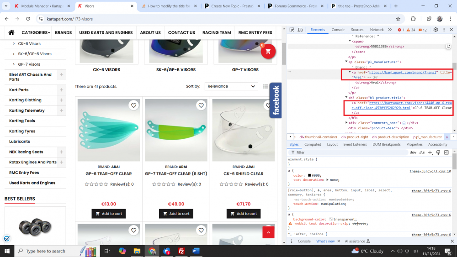Add GP-7 Tear-Off Clear to wishlist

pyautogui.click(x=201, y=105)
